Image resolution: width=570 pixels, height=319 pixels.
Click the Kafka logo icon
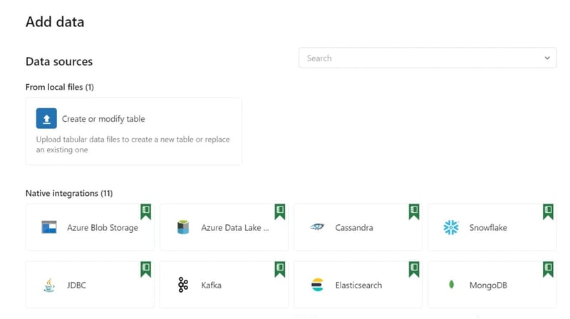183,286
